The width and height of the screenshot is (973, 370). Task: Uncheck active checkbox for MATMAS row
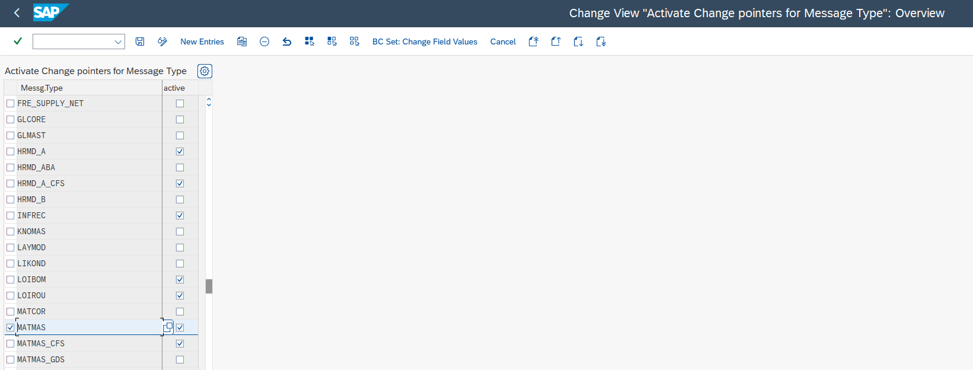(180, 327)
